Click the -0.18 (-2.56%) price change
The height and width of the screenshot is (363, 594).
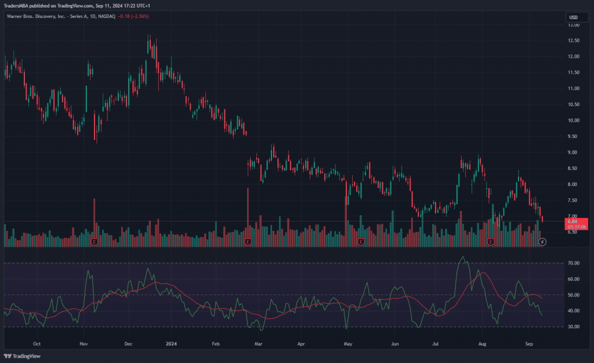point(133,16)
